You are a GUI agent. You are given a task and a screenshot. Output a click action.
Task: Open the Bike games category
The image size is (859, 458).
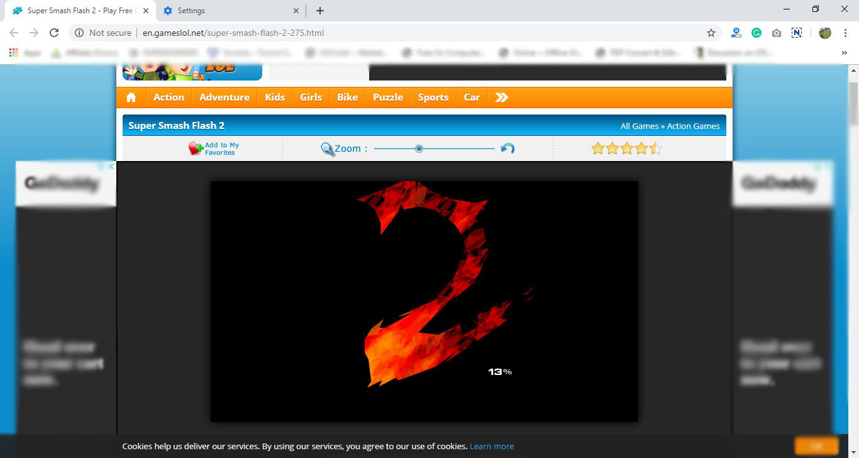(x=347, y=97)
